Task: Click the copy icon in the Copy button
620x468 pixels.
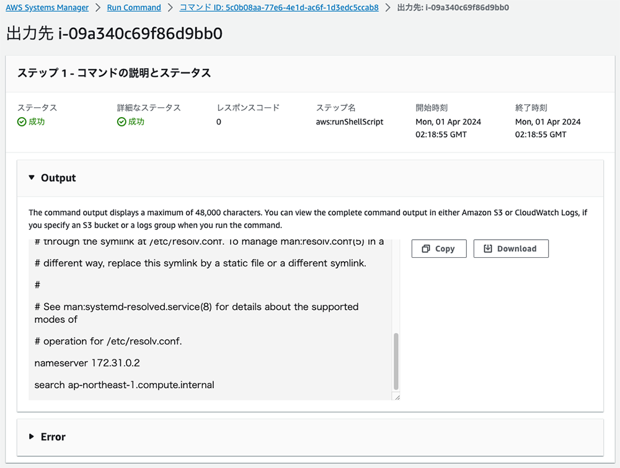Action: click(x=426, y=249)
